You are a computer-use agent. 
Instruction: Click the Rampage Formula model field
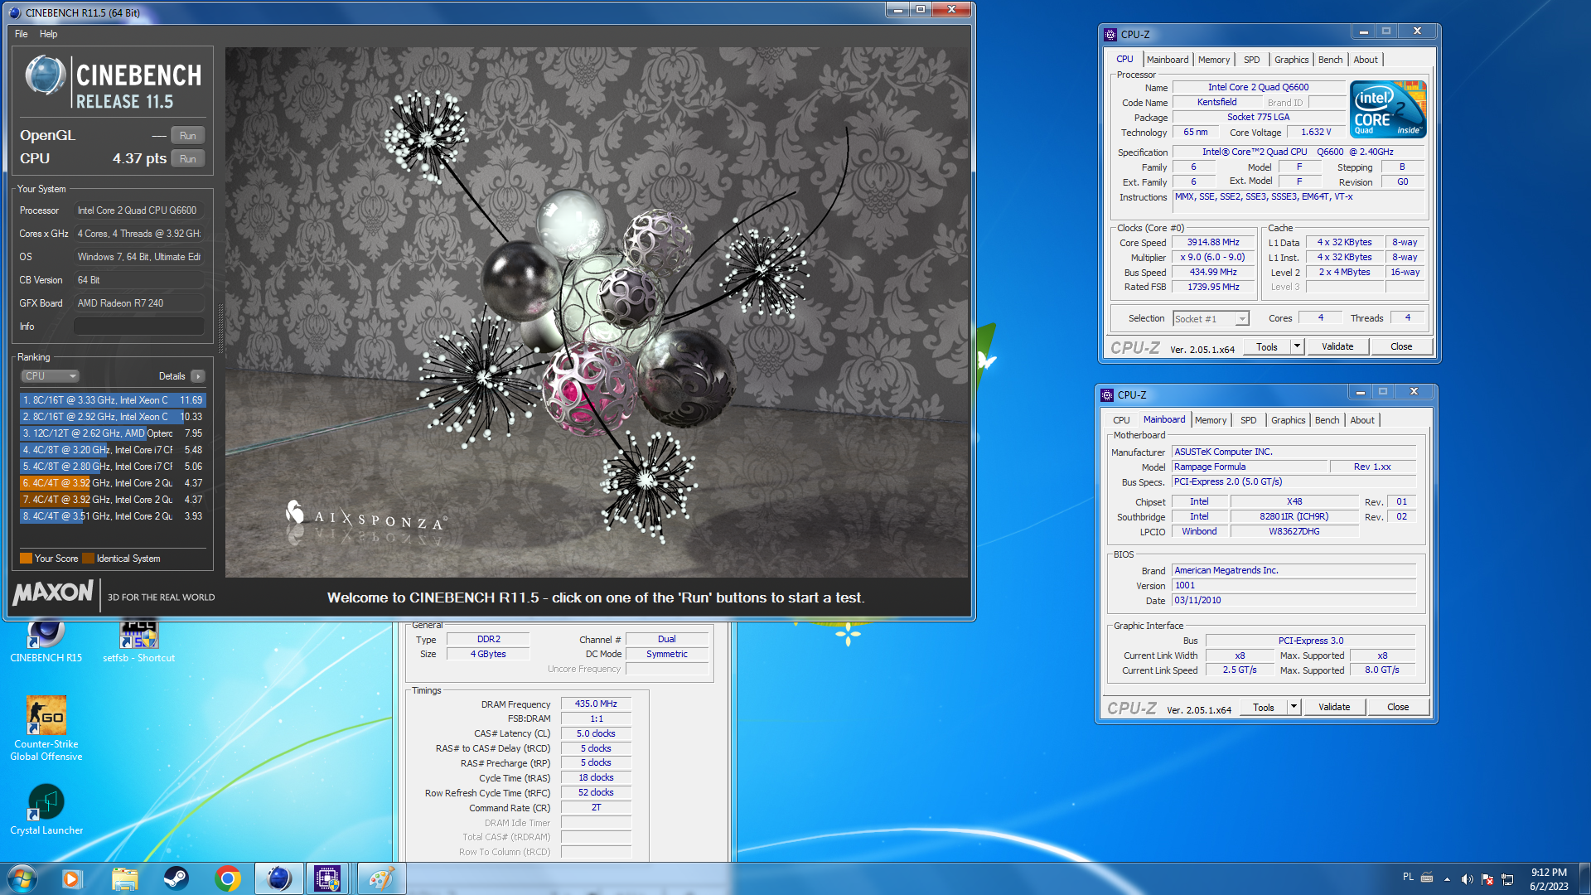[1250, 467]
